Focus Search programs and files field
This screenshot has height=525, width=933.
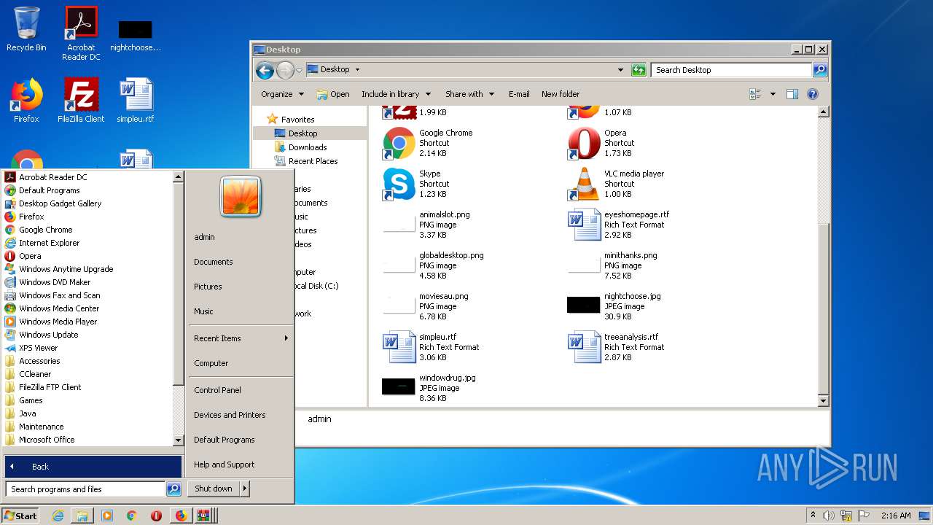[85, 489]
